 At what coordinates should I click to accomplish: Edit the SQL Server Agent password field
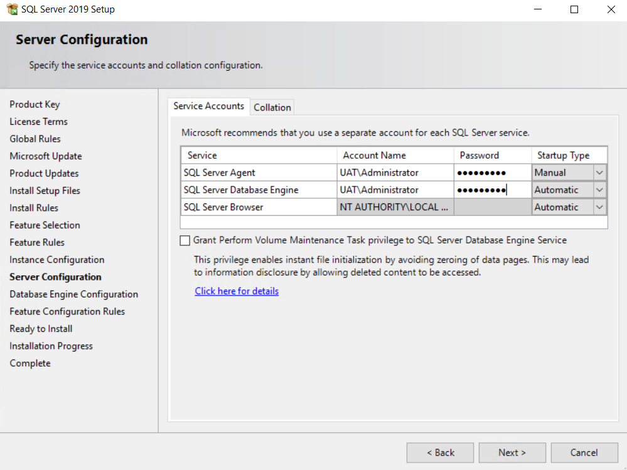point(493,173)
